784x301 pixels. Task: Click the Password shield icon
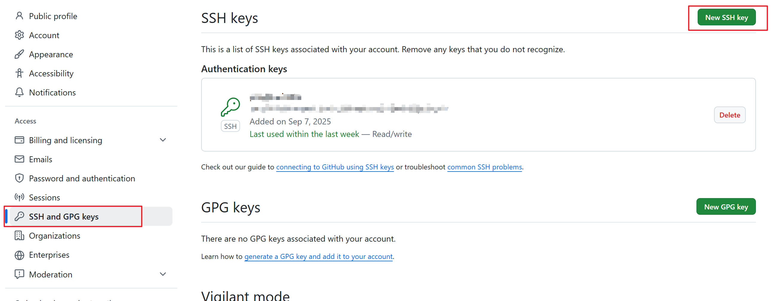tap(19, 178)
